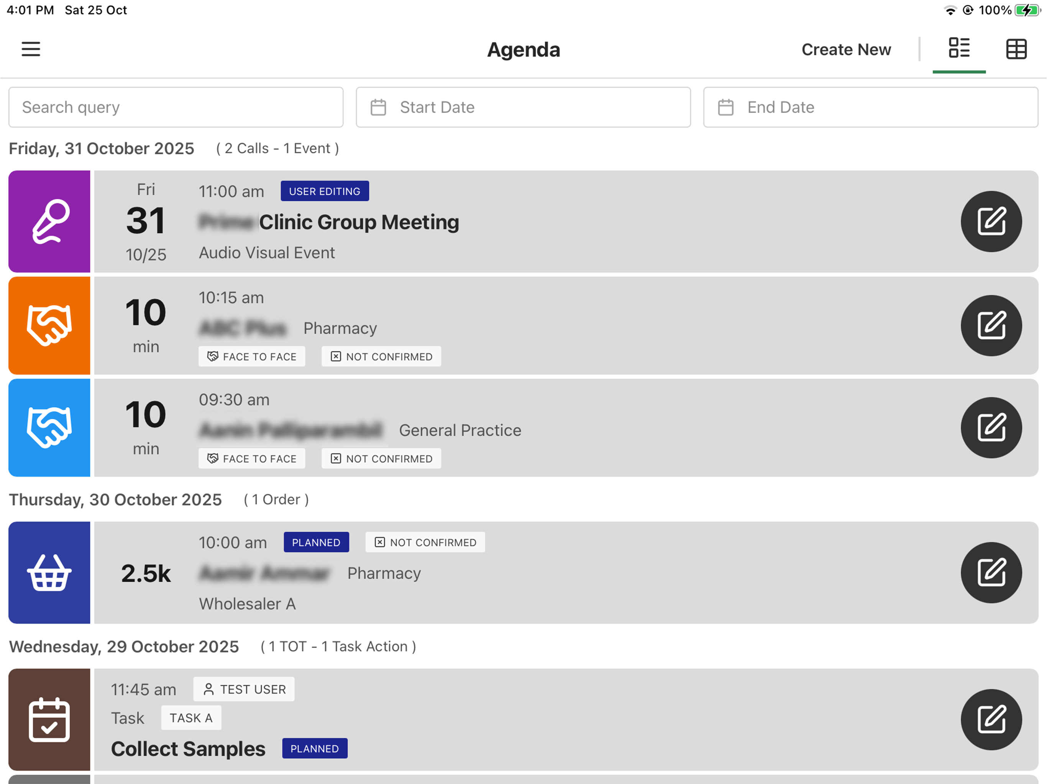The width and height of the screenshot is (1047, 784).
Task: Click the Agenda page title
Action: pos(523,49)
